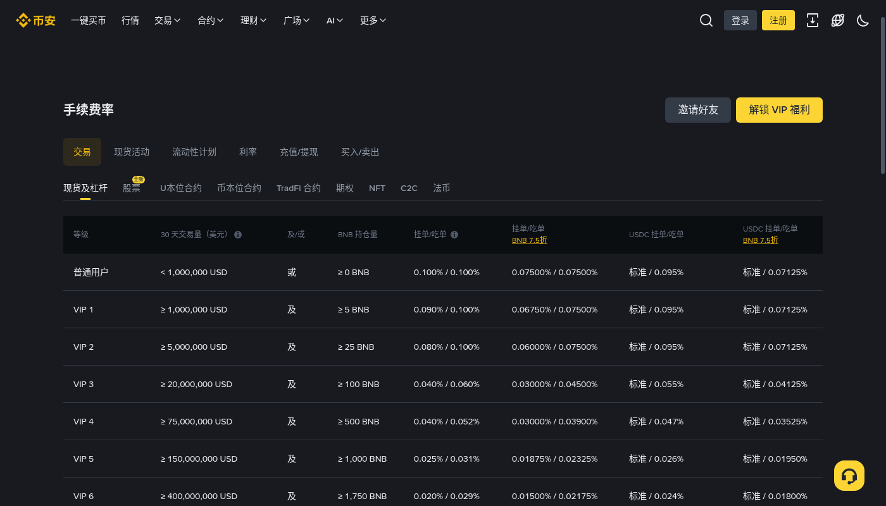
Task: Click the VIP 3 level cell
Action: coord(84,384)
